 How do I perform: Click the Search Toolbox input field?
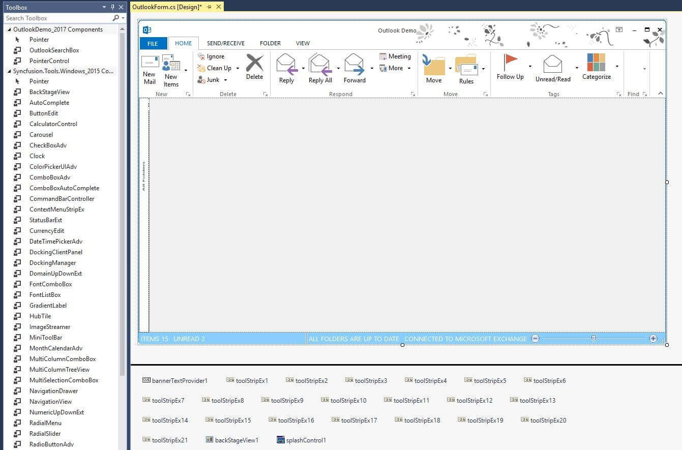58,18
